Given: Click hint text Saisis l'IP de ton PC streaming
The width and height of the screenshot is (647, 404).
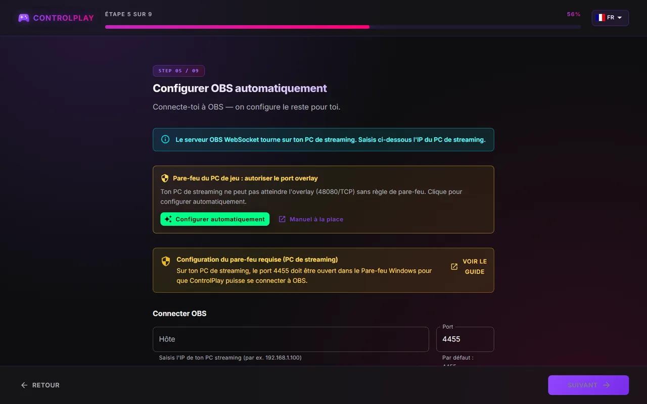Looking at the screenshot, I should pyautogui.click(x=230, y=358).
